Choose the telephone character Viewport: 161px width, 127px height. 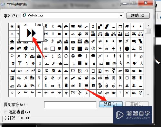point(66,86)
